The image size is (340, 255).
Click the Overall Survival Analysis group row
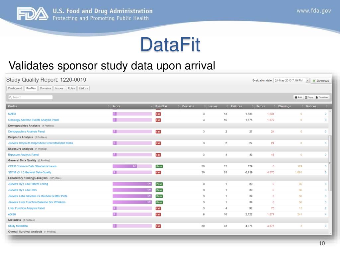167,231
